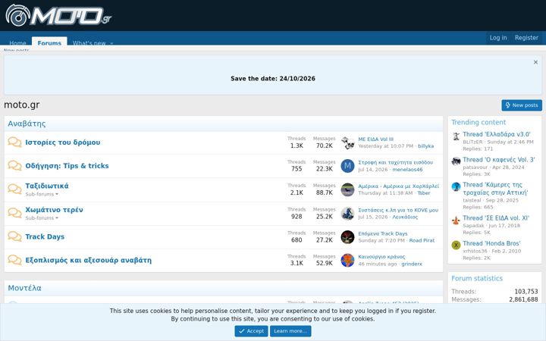Viewport: 546px width, 341px height.
Task: Click forum icon beside Ιστορίες του δρόμου
Action: (14, 142)
